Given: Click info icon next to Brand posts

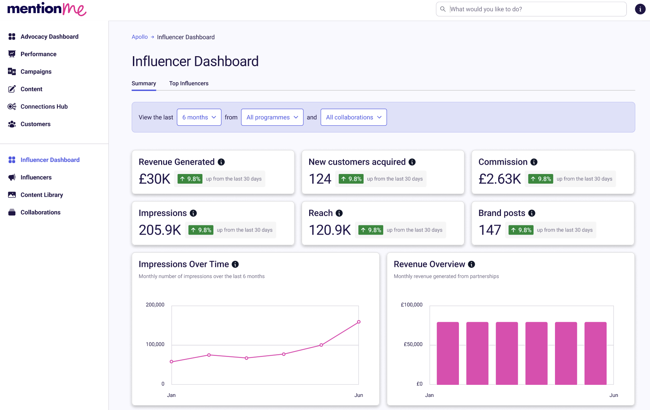Looking at the screenshot, I should point(532,213).
